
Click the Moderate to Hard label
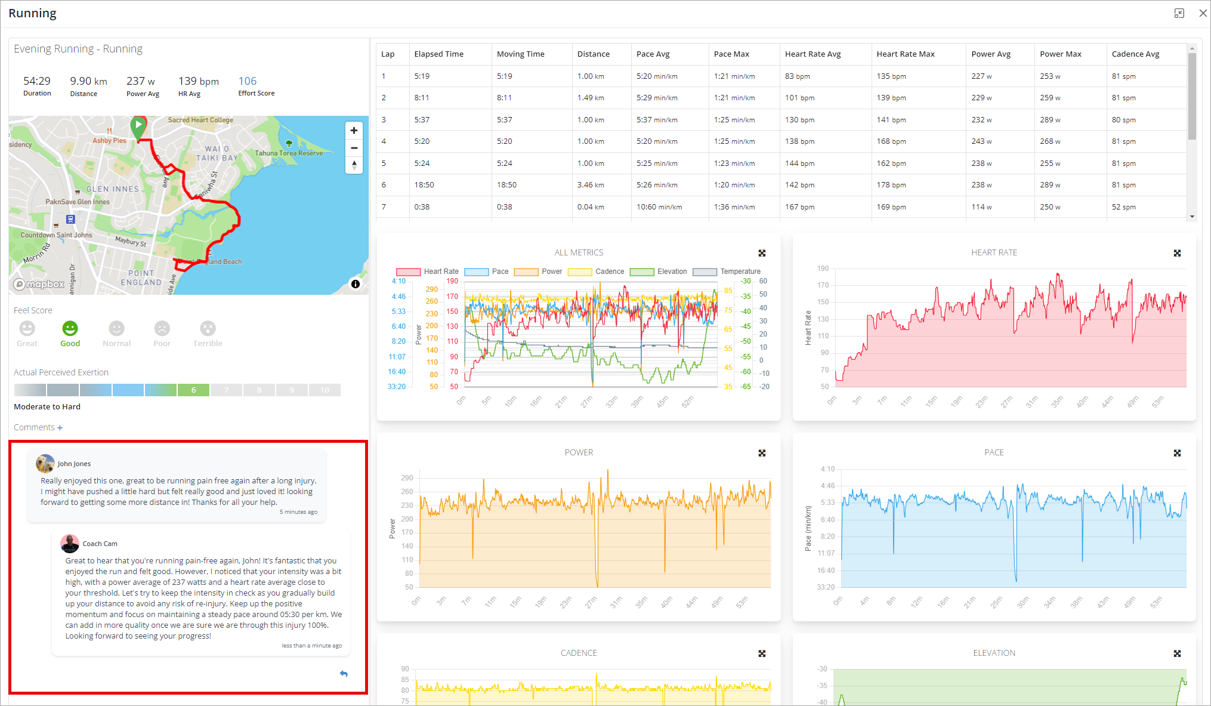[47, 407]
